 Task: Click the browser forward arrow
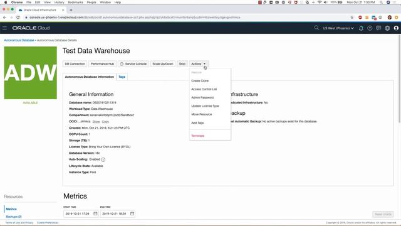click(11, 18)
